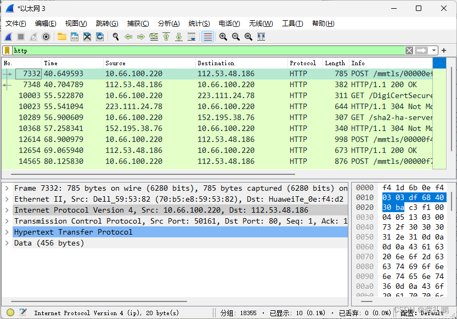This screenshot has height=319, width=457.
Task: Select packet 10023 from 223.111.24.78
Action: 217,106
